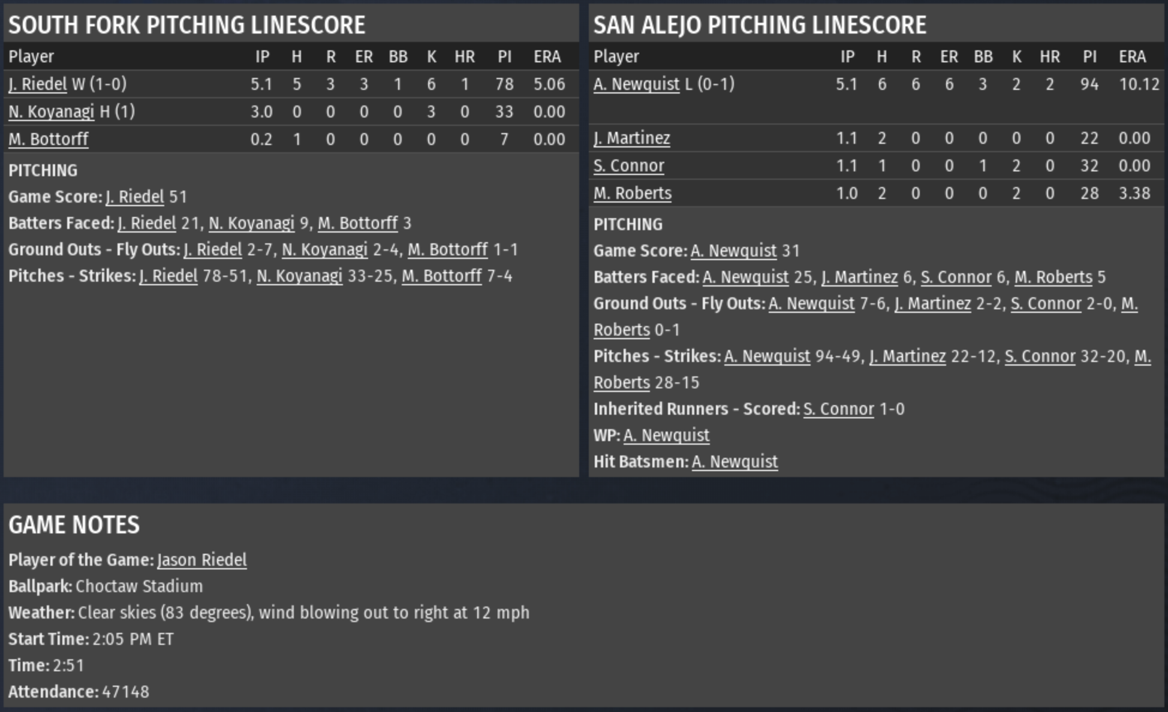Open A. Newquist in San Alejo linescore row

tap(636, 84)
